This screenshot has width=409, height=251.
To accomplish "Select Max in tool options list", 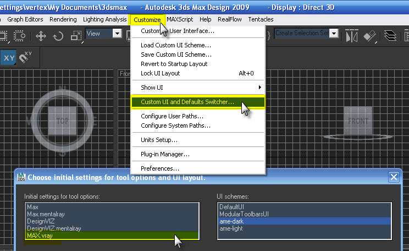I will coord(112,207).
